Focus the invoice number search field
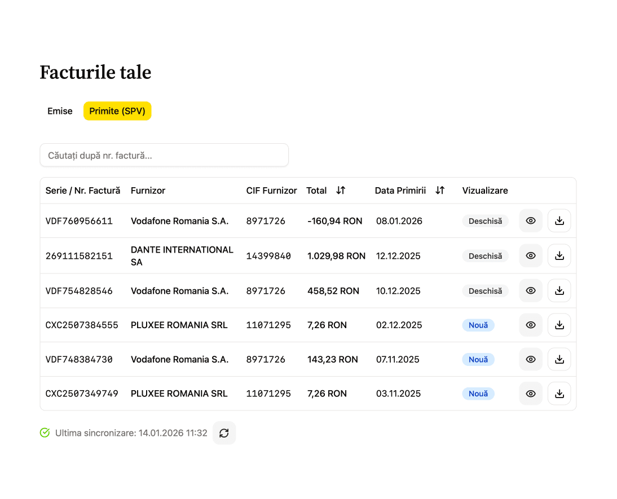 [x=164, y=155]
